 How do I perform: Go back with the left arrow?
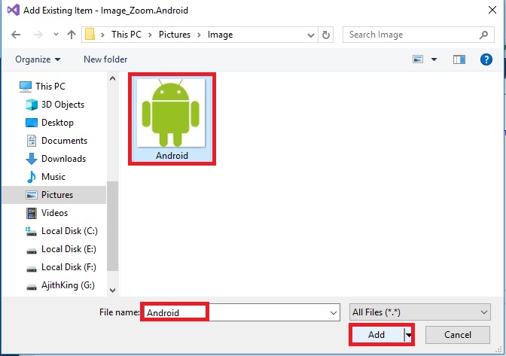point(16,35)
